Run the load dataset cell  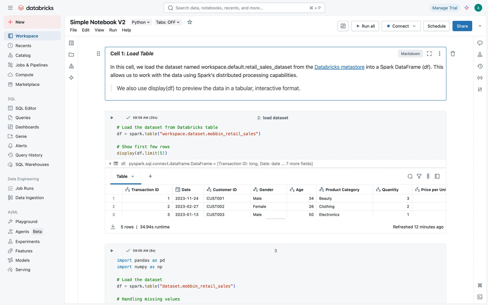112,118
